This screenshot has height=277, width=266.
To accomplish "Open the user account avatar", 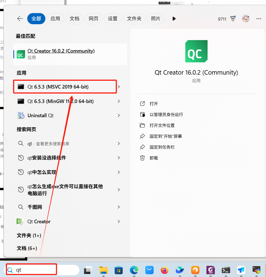I will pos(246,19).
